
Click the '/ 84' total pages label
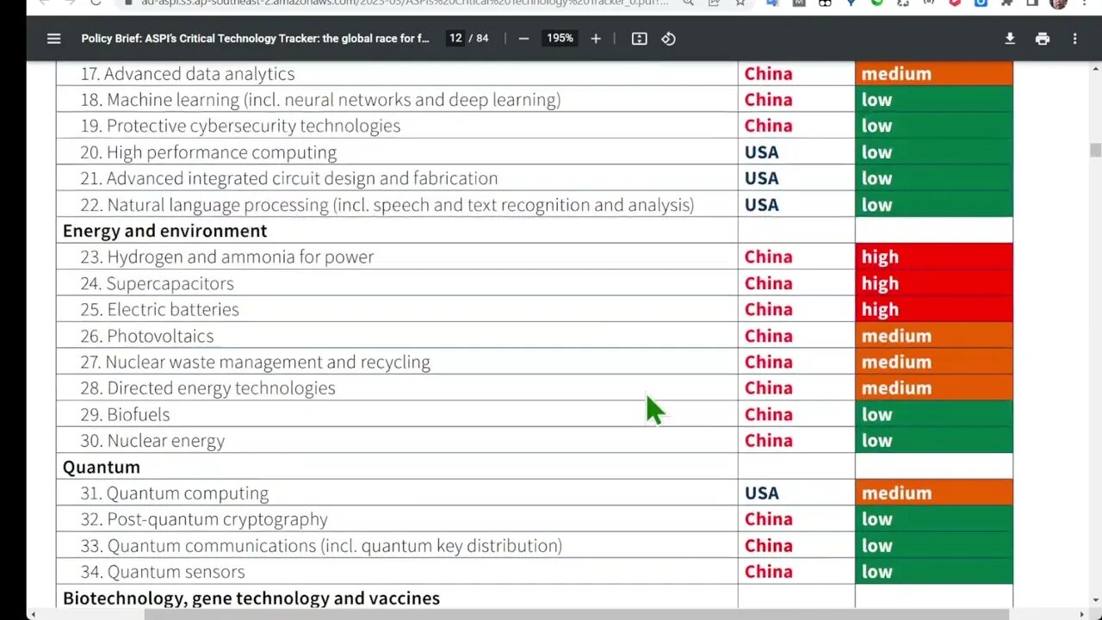tap(480, 39)
